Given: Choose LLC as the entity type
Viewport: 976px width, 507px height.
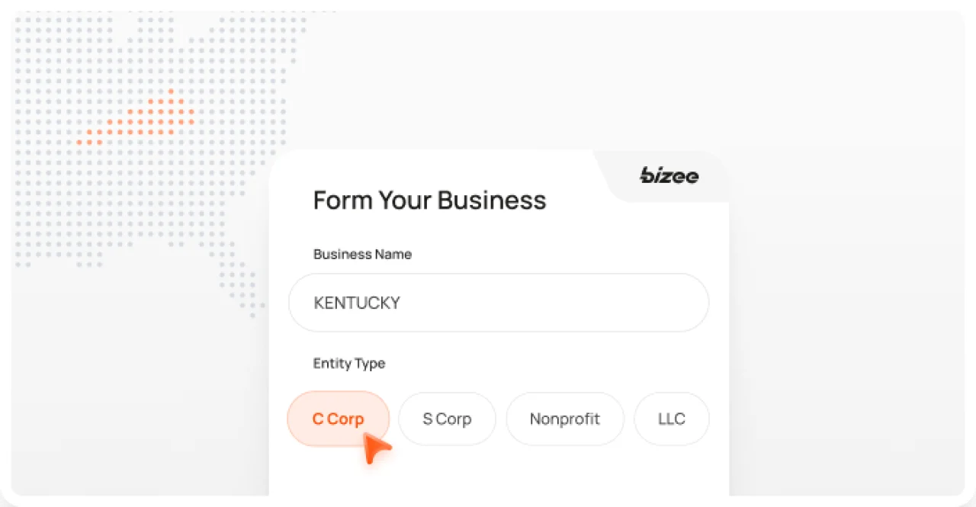Looking at the screenshot, I should click(671, 419).
